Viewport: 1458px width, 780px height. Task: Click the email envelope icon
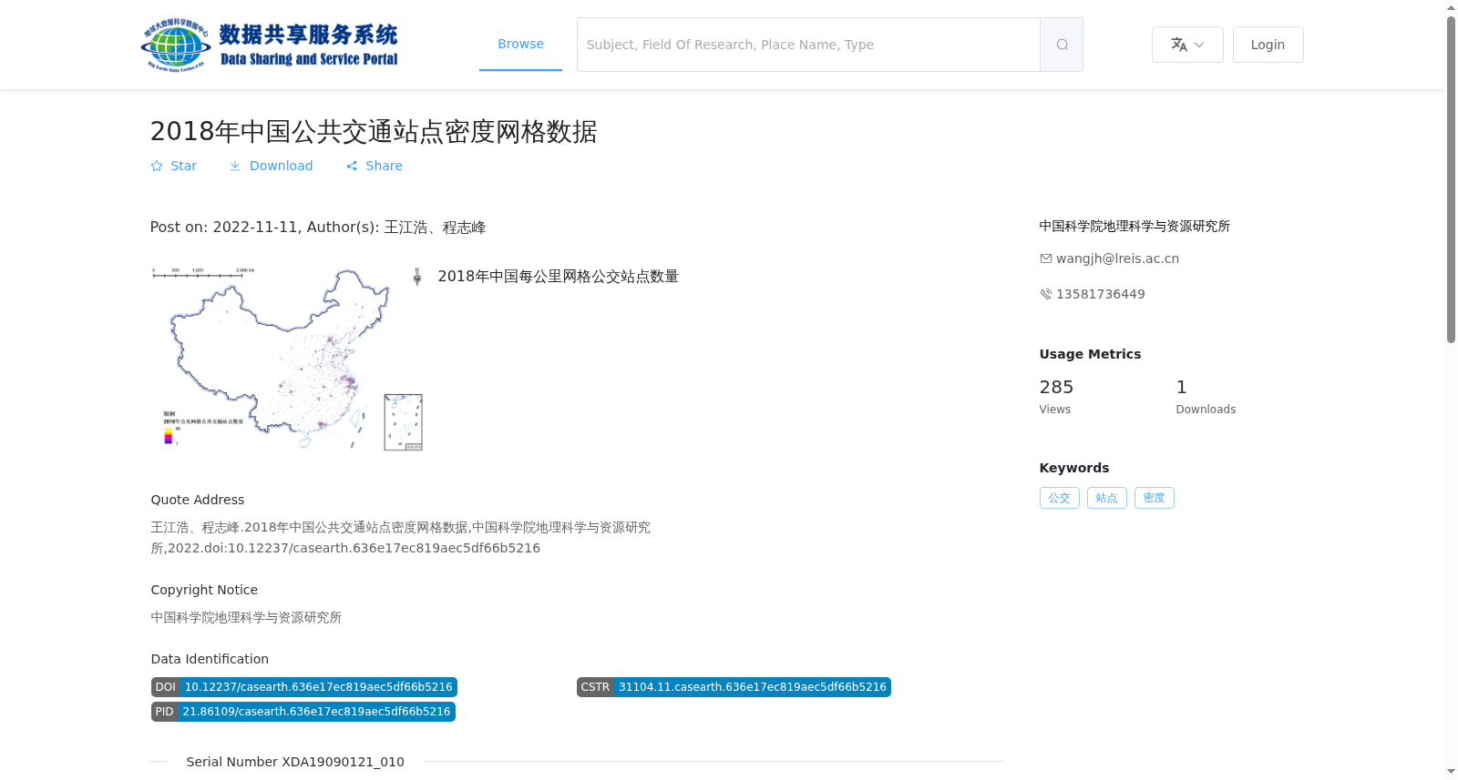(1046, 258)
